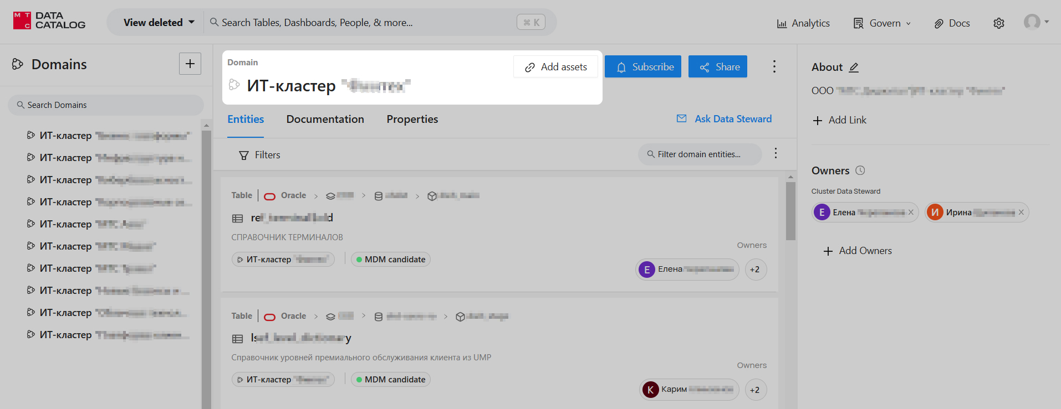Open the three-dot menu beside the entity filter

click(776, 153)
